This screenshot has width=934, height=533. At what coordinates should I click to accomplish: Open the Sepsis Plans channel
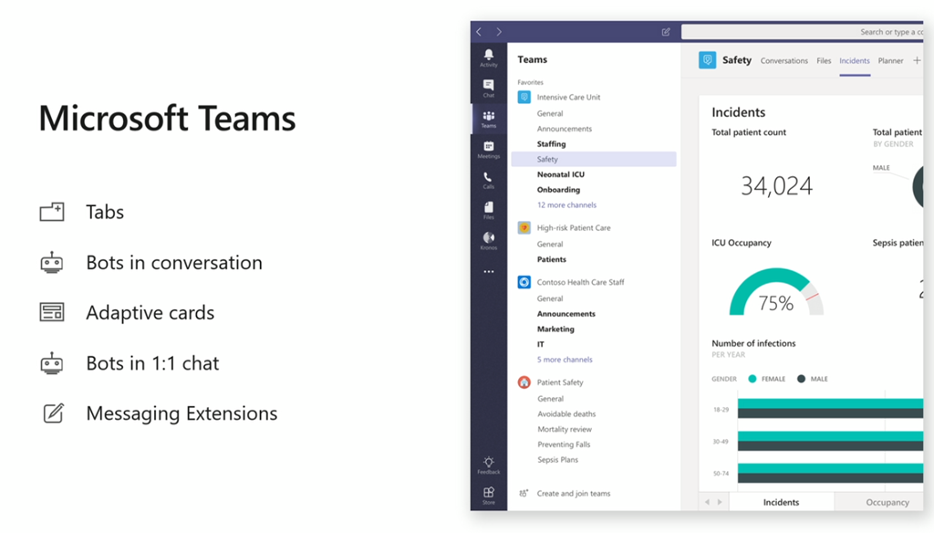(557, 460)
